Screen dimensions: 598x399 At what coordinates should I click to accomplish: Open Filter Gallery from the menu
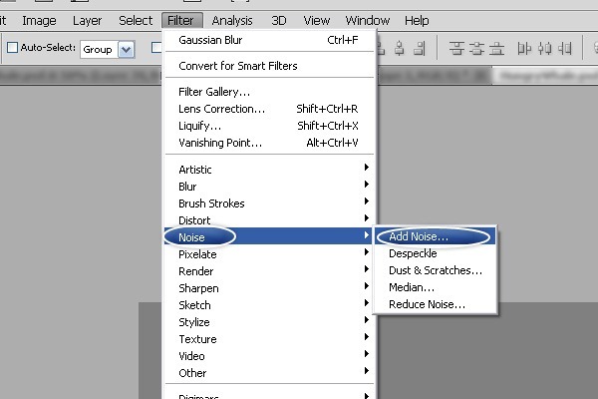pyautogui.click(x=213, y=92)
